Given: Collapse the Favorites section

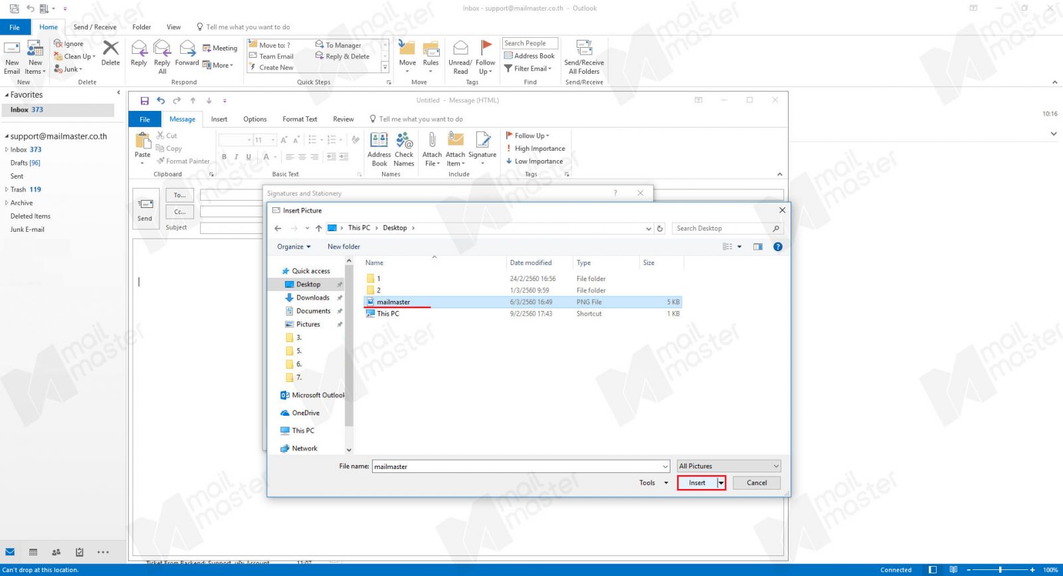Looking at the screenshot, I should click(x=7, y=95).
